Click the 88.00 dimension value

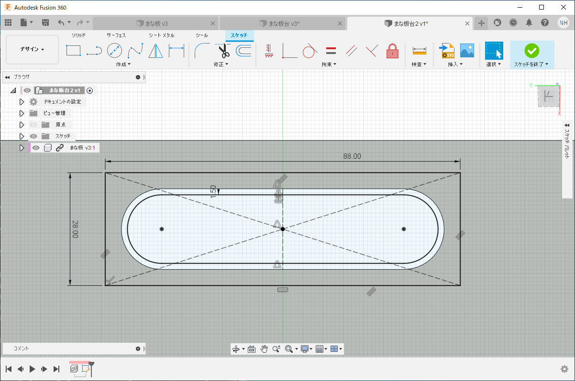tap(352, 156)
